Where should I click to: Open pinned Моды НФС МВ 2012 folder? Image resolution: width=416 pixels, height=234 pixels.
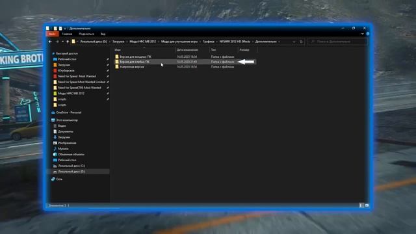(x=71, y=94)
